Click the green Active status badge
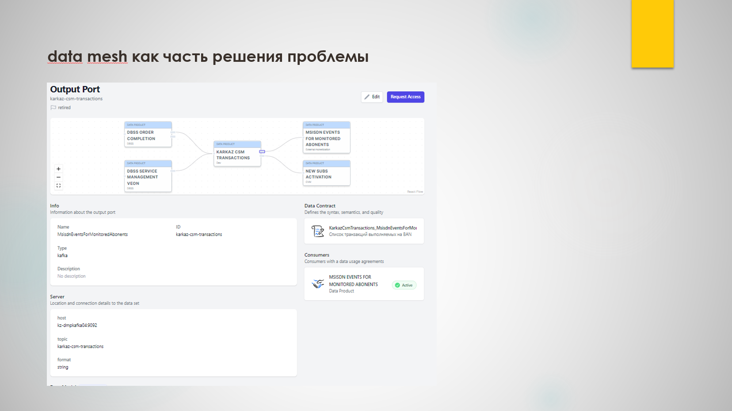Image resolution: width=732 pixels, height=411 pixels. 404,285
